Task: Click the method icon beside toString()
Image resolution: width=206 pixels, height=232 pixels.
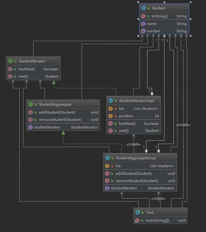Action: [143, 16]
